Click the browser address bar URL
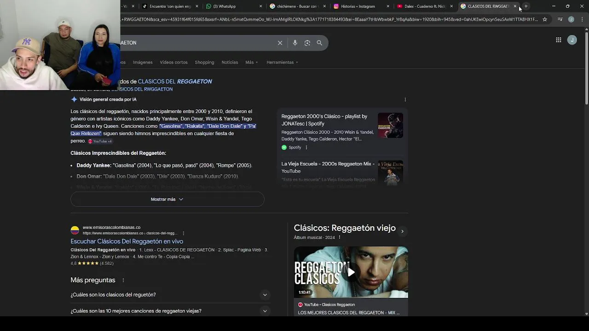Image resolution: width=589 pixels, height=331 pixels. (x=329, y=19)
